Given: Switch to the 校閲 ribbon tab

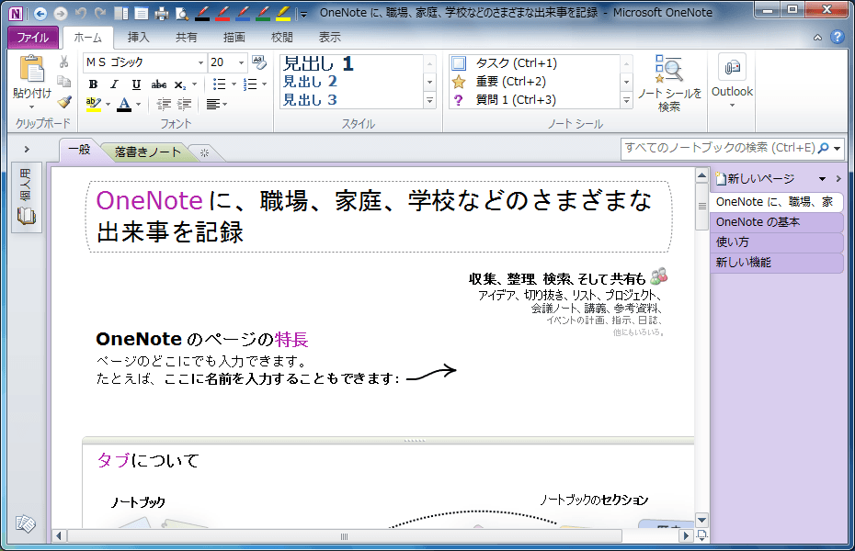Looking at the screenshot, I should [x=282, y=37].
